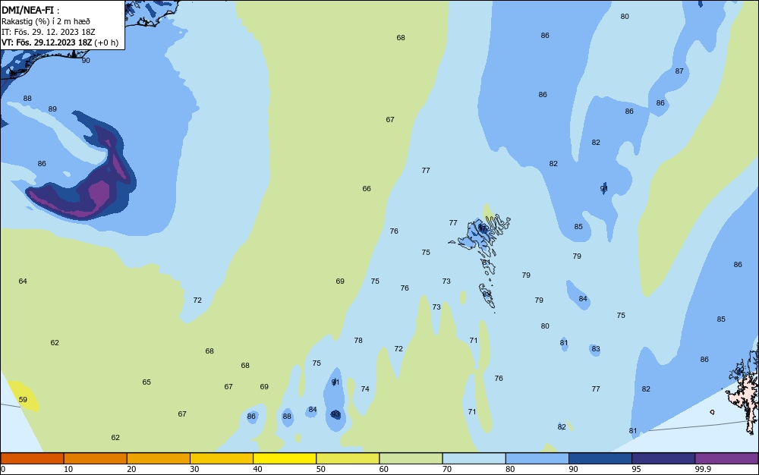Pick the 90–95 dark blue legend swatch
Screen dimensions: 759x475
[x=600, y=458]
